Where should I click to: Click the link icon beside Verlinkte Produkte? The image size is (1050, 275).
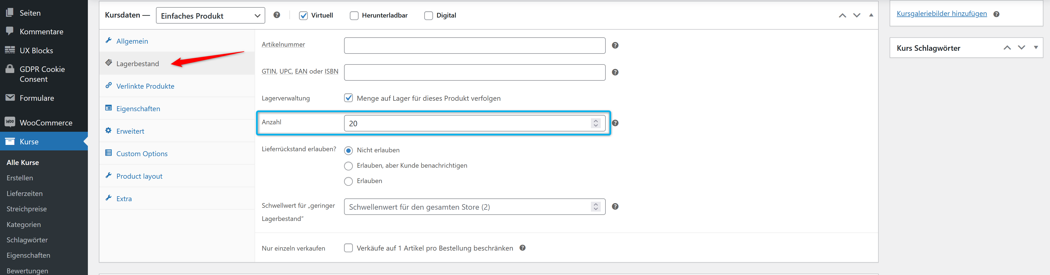108,85
